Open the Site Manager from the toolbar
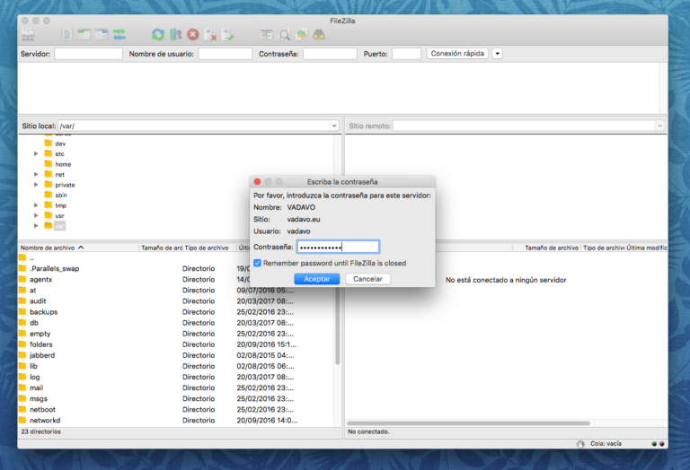 pos(28,35)
